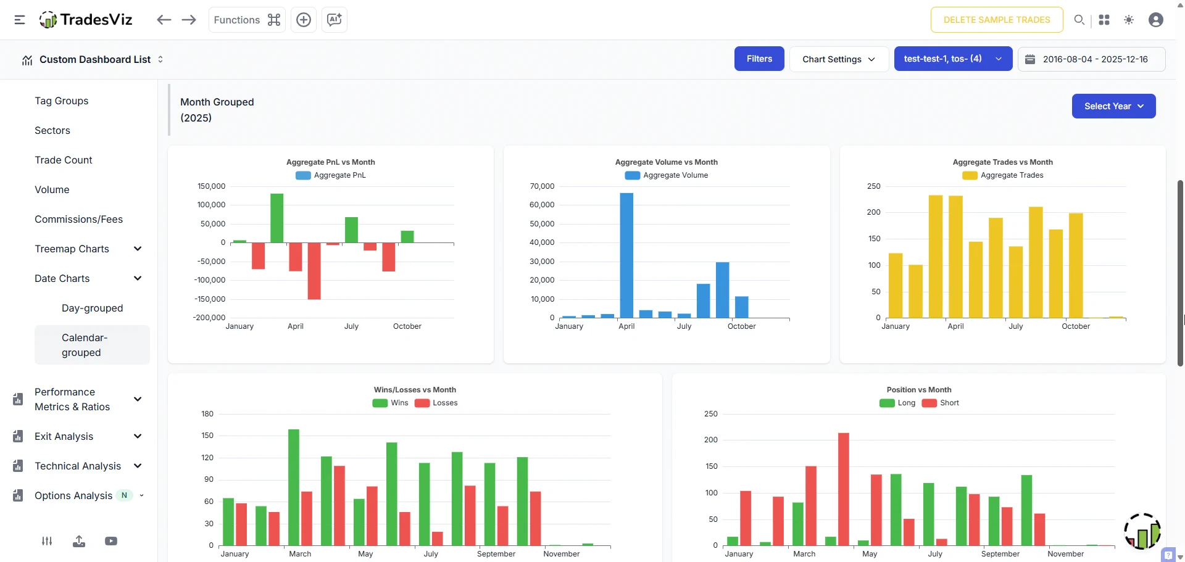This screenshot has width=1185, height=562.
Task: Open the date range picker field
Action: point(1091,59)
